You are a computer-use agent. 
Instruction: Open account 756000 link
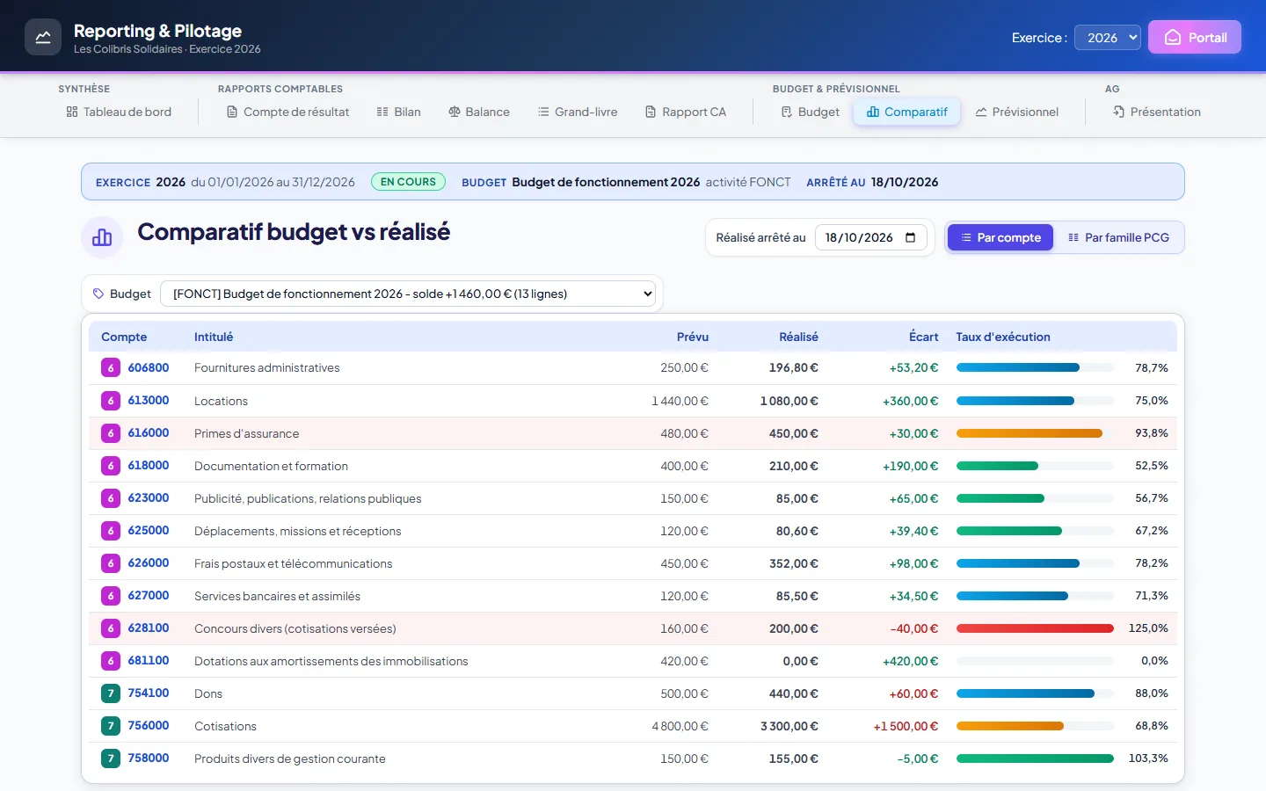pos(149,726)
